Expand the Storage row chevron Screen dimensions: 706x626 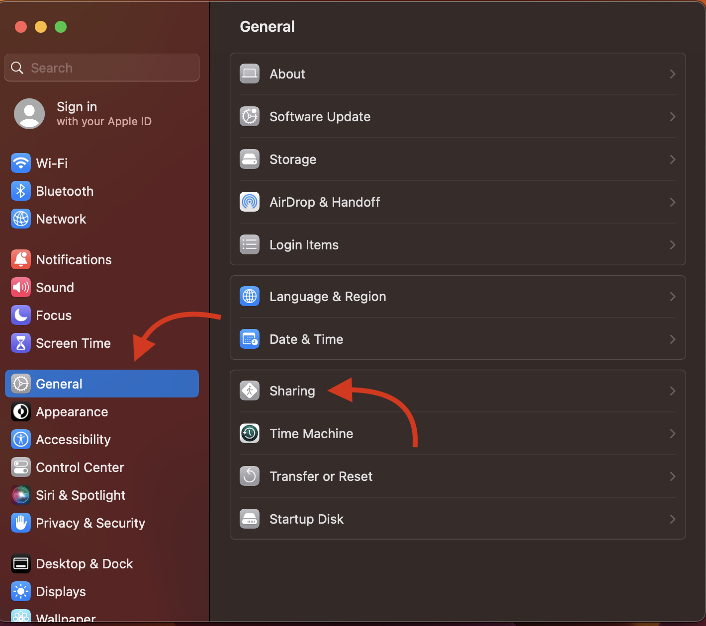(672, 159)
